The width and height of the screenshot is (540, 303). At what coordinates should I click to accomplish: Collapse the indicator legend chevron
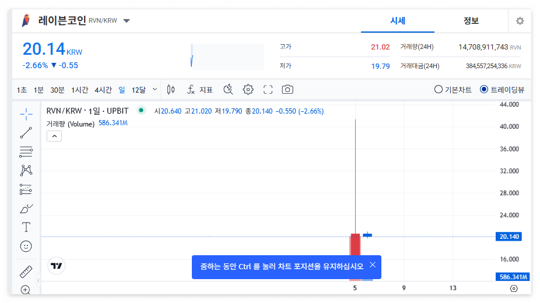point(54,136)
